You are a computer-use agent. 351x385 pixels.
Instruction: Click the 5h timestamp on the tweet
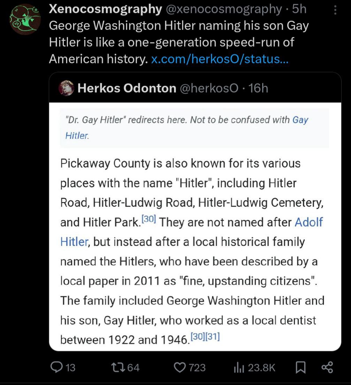pos(299,9)
